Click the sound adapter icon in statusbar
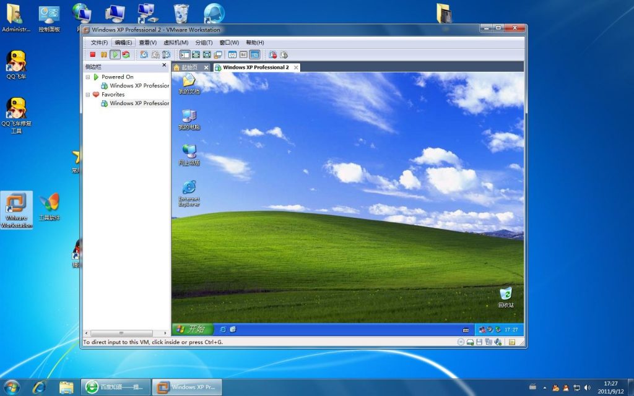The height and width of the screenshot is (396, 634). tap(497, 341)
